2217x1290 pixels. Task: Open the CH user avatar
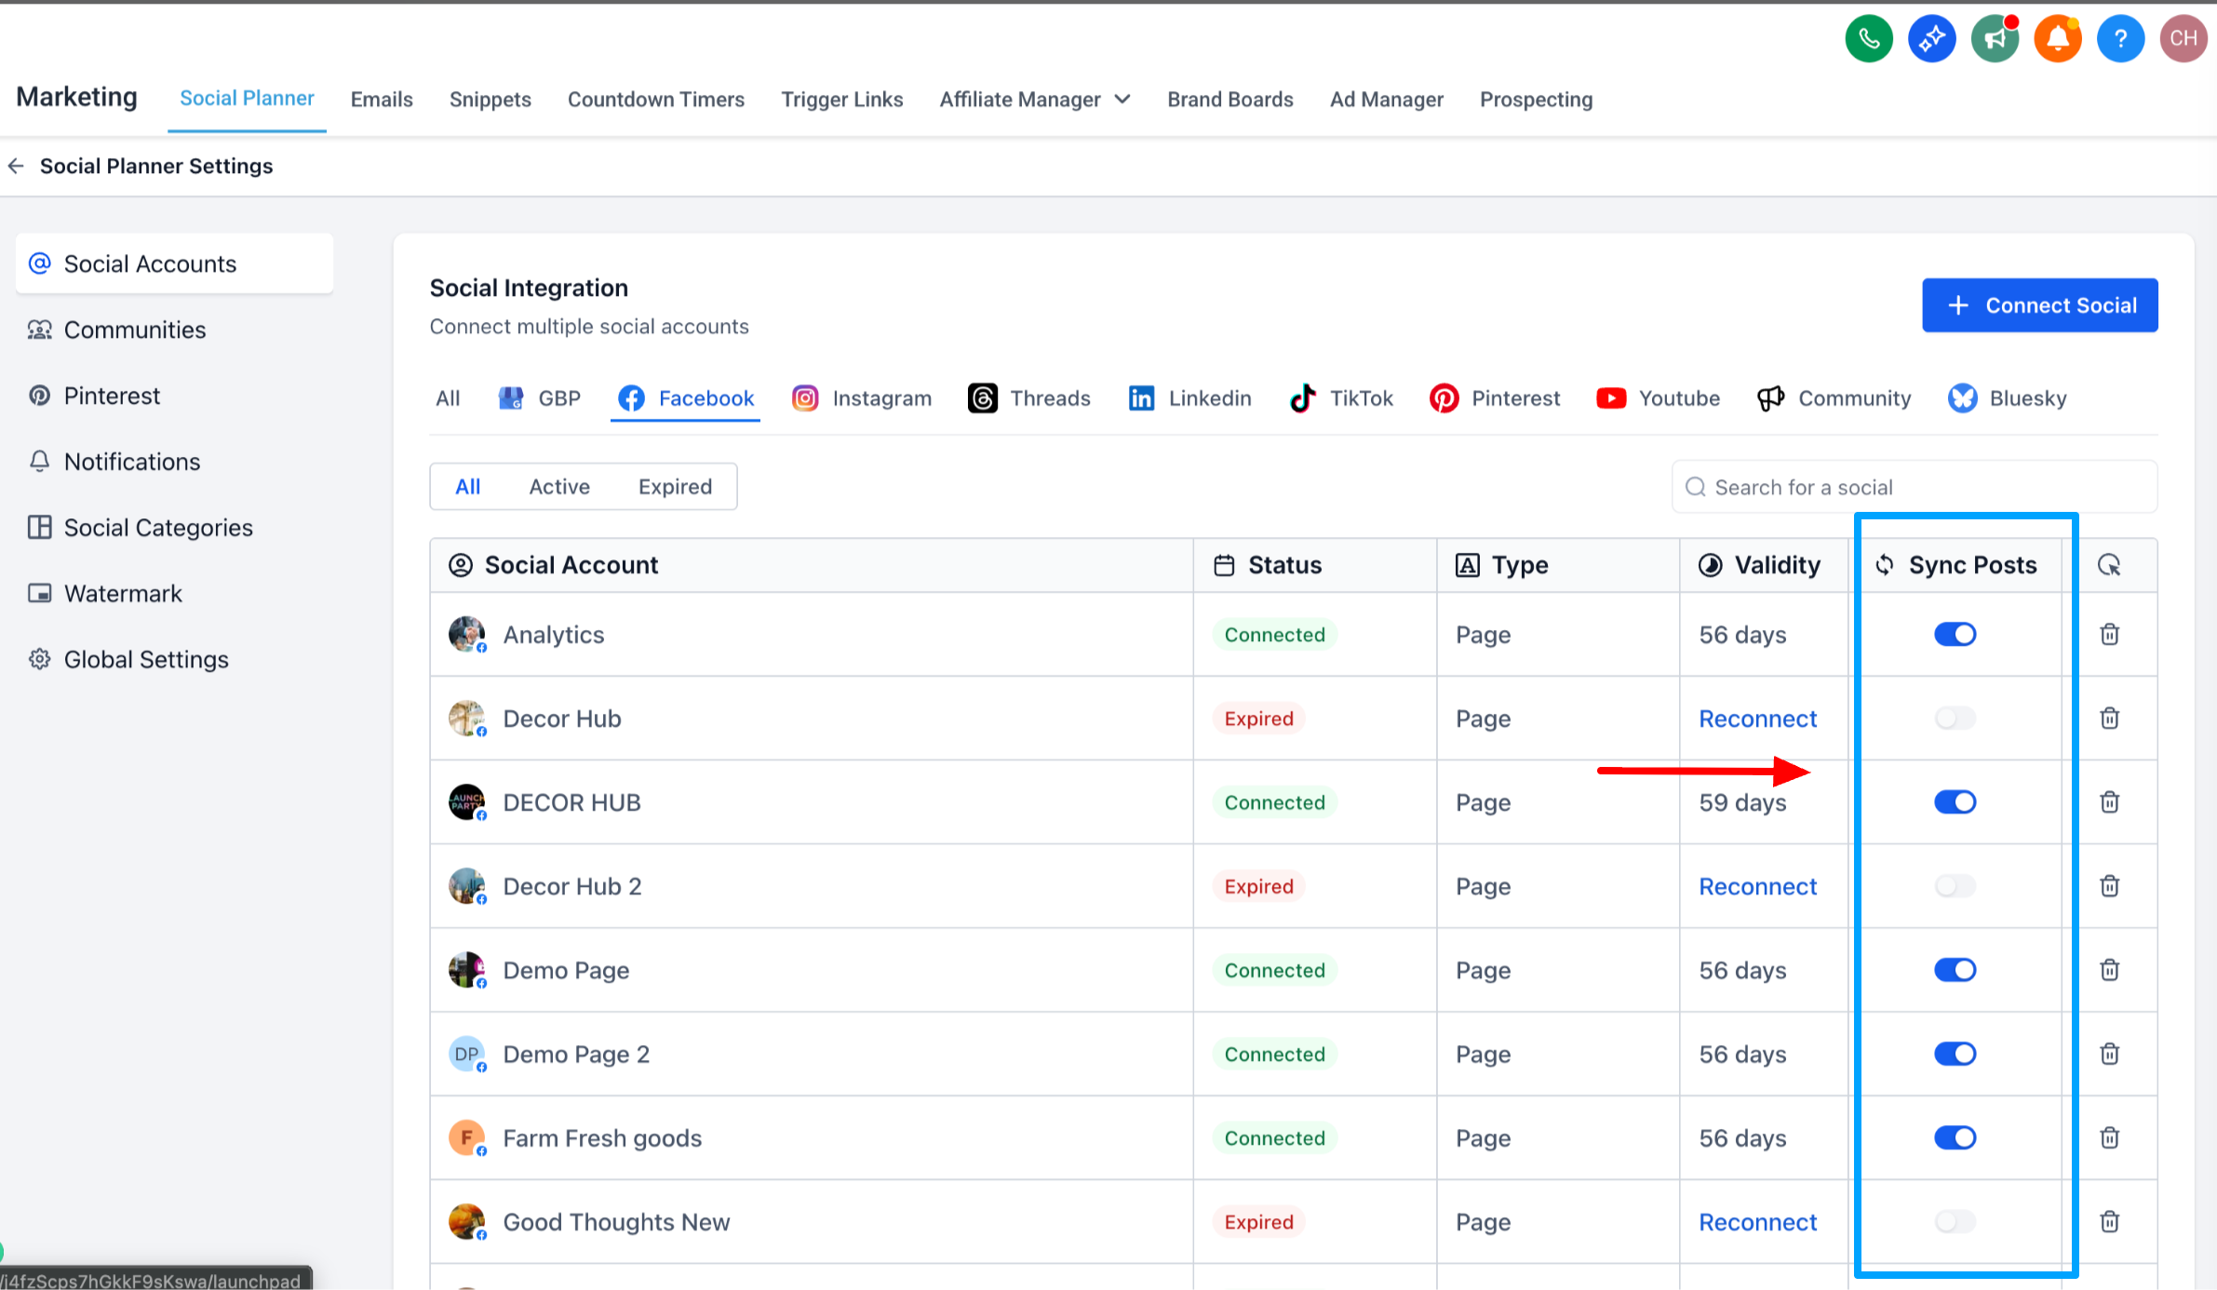click(x=2183, y=39)
